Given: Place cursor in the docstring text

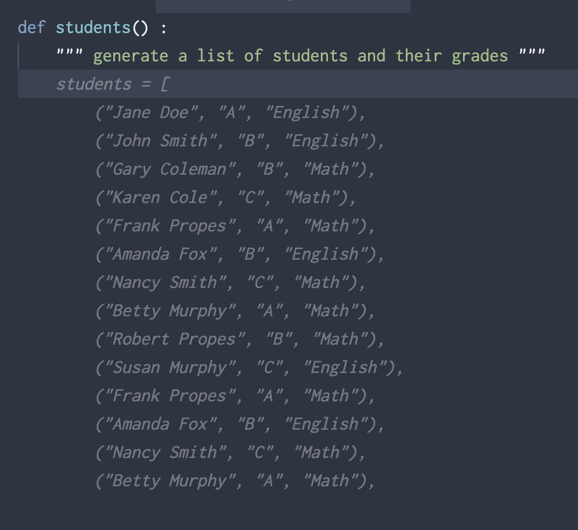Looking at the screenshot, I should point(300,56).
